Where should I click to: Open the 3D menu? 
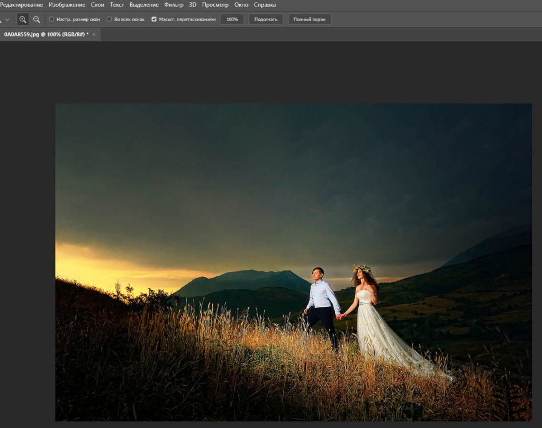point(193,5)
